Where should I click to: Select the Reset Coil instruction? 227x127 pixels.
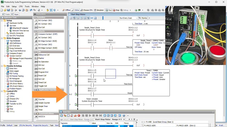click(40, 76)
